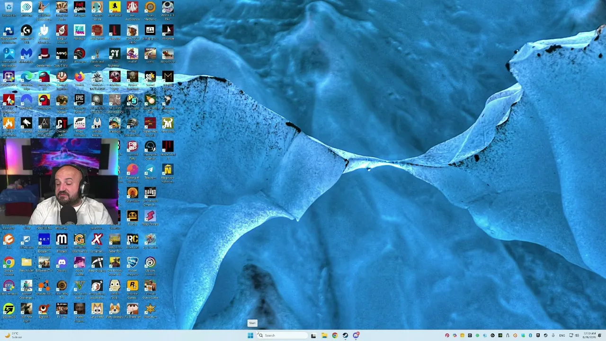The width and height of the screenshot is (606, 341).
Task: Open Task View on the taskbar
Action: coord(313,335)
